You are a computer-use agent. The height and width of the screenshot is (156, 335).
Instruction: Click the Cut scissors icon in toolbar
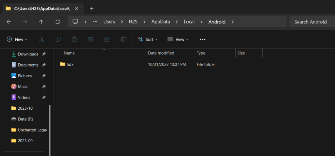42,39
